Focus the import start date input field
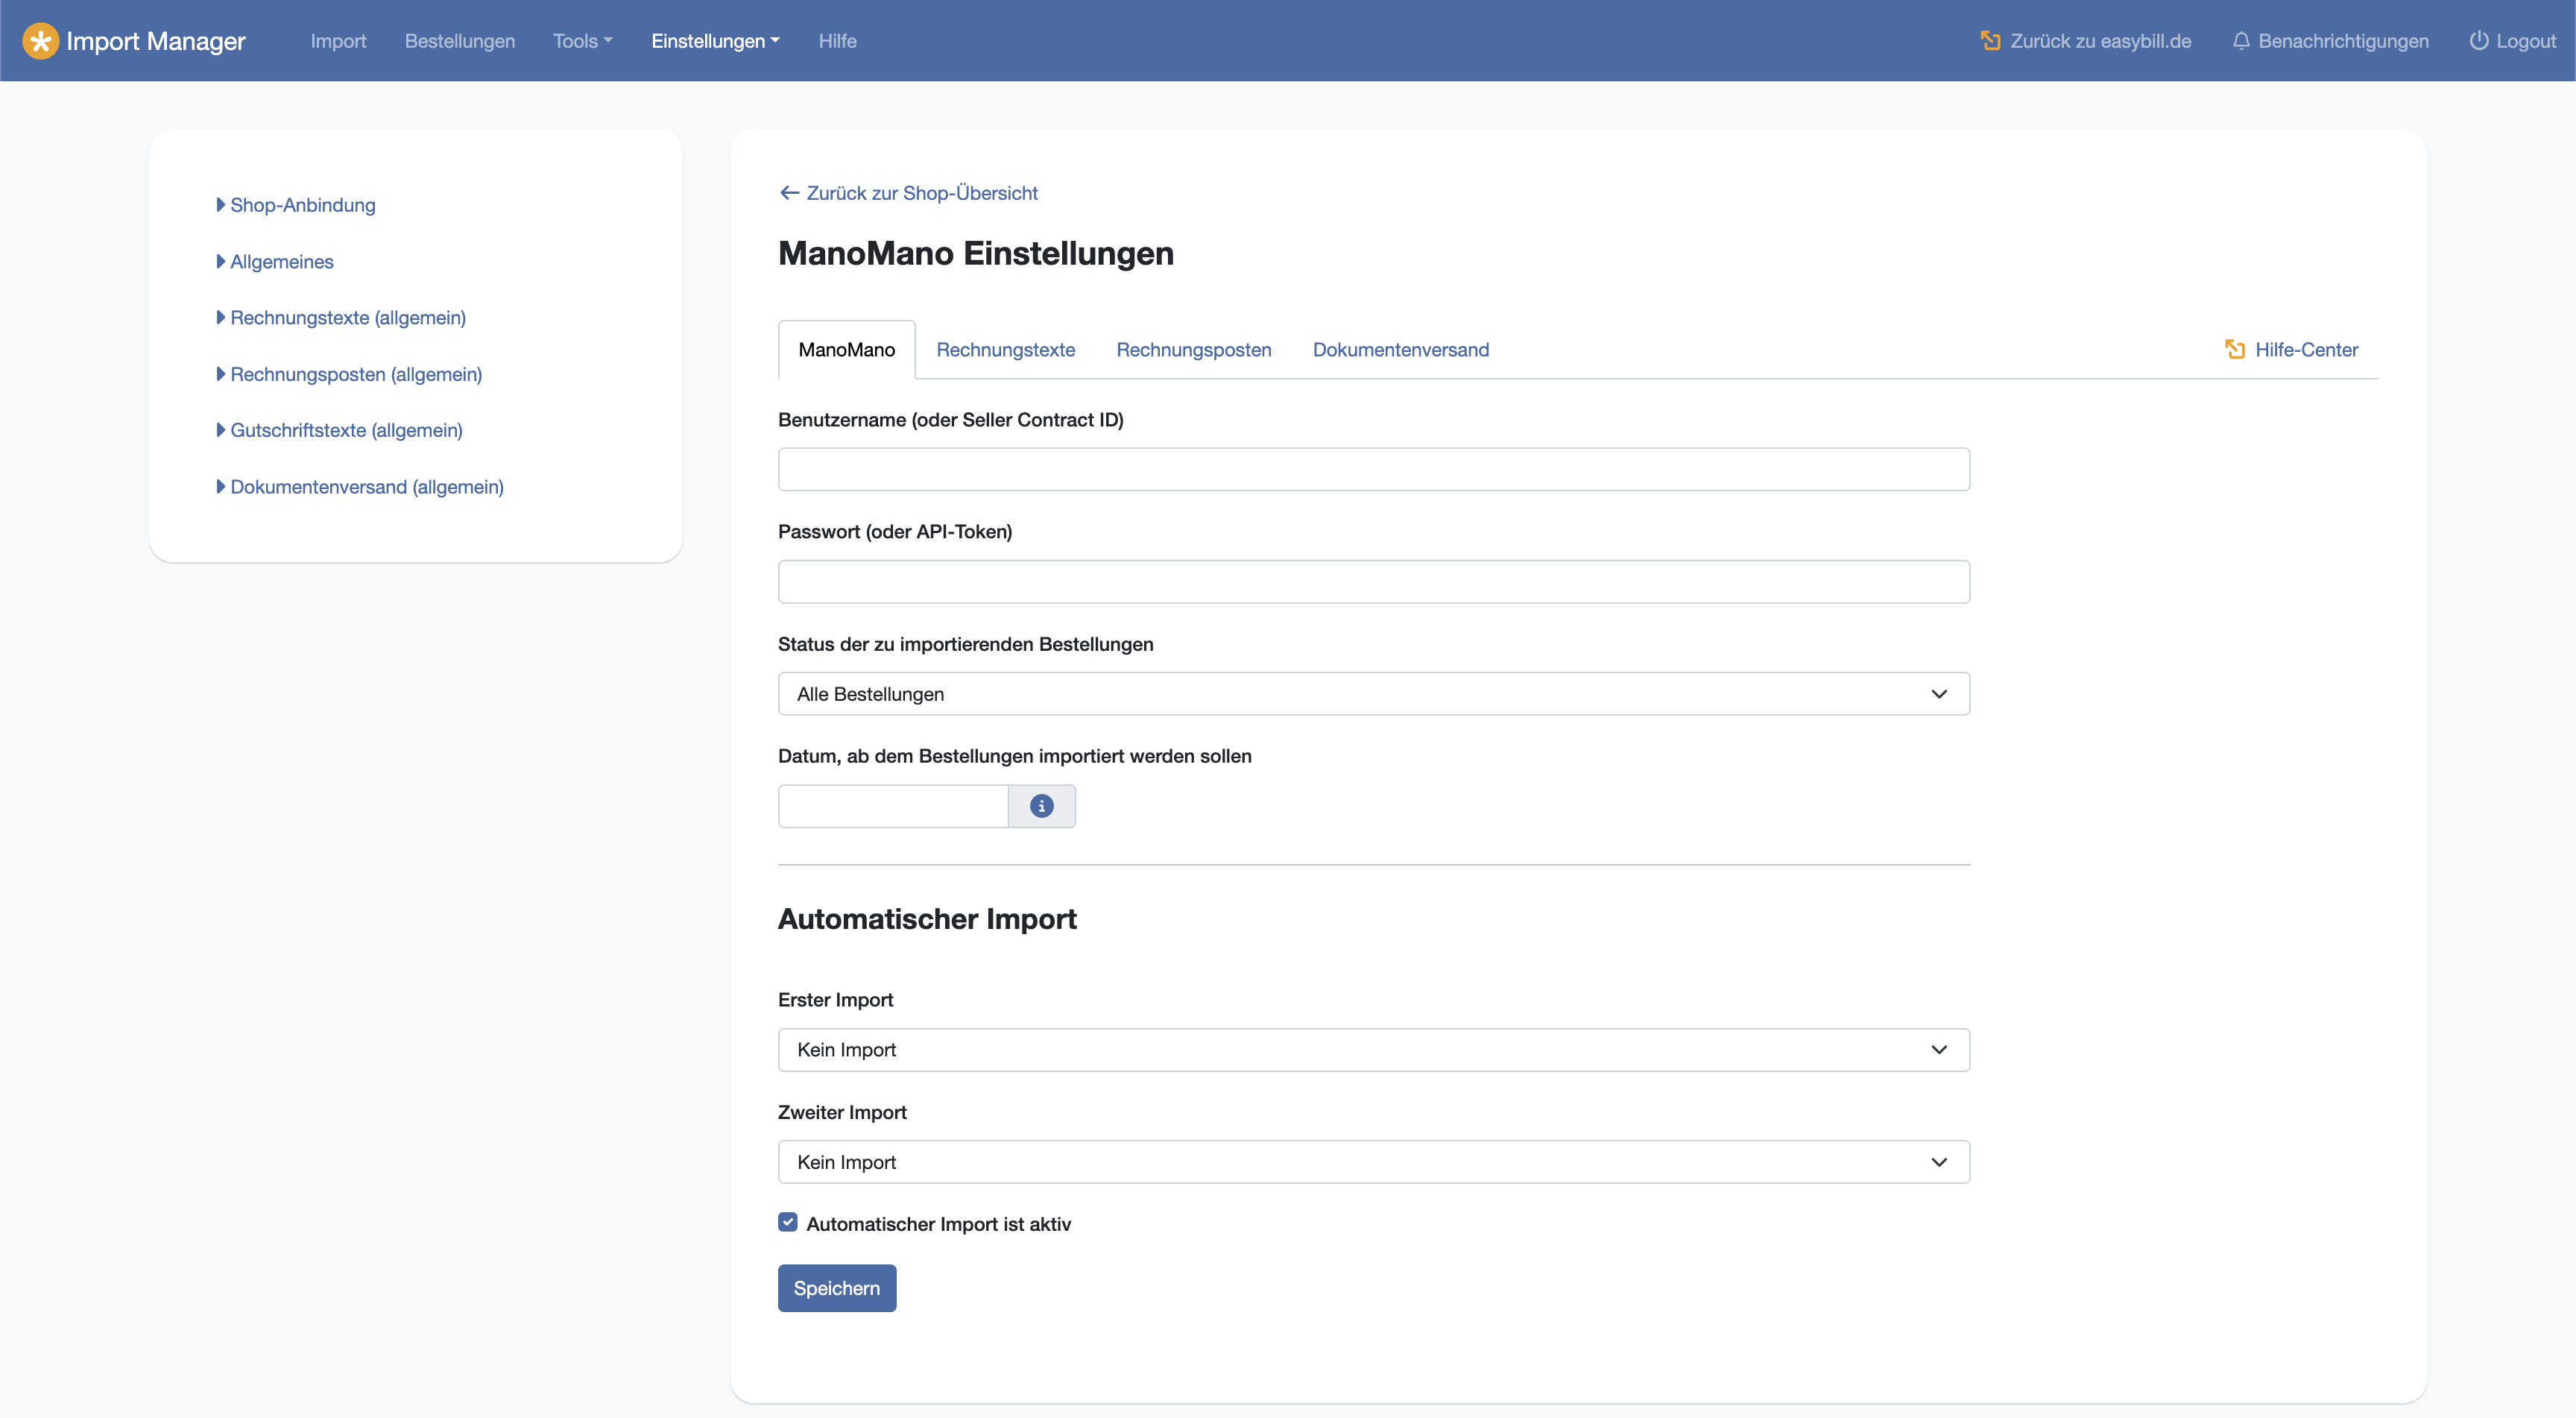Image resolution: width=2576 pixels, height=1418 pixels. [893, 806]
